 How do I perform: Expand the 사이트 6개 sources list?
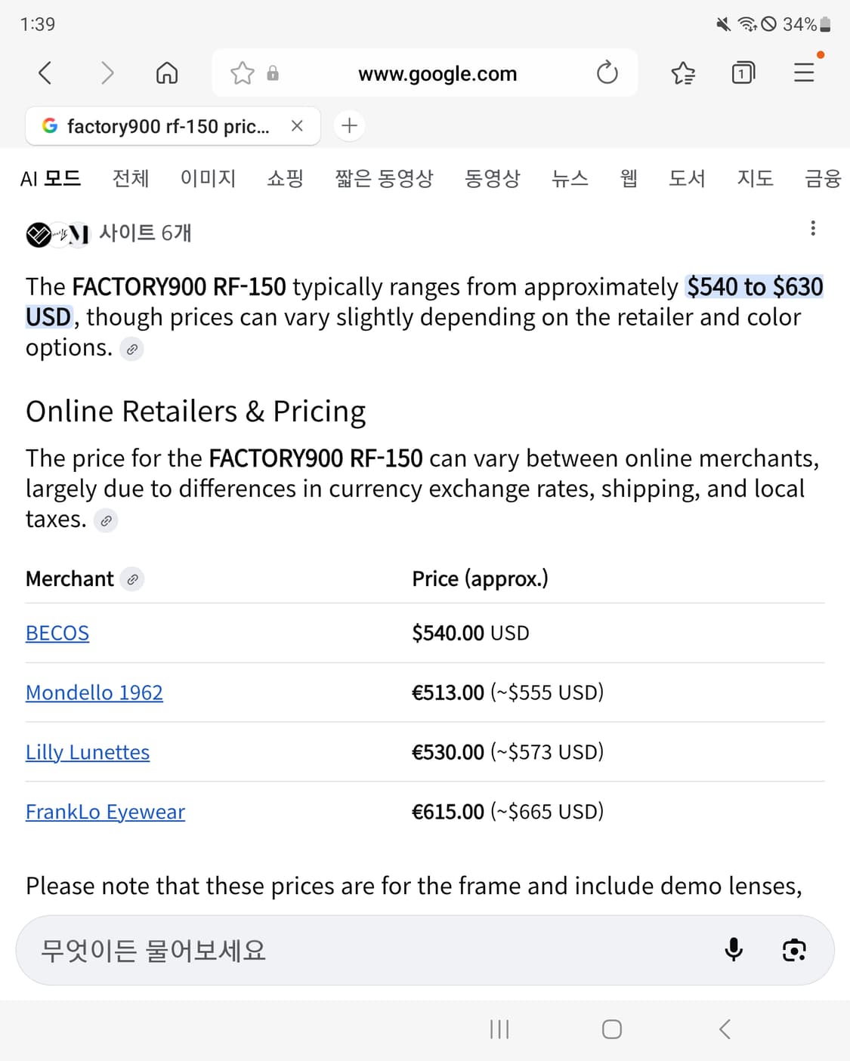point(147,233)
